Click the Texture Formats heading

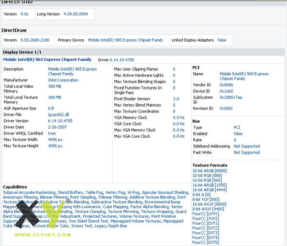pos(210,165)
